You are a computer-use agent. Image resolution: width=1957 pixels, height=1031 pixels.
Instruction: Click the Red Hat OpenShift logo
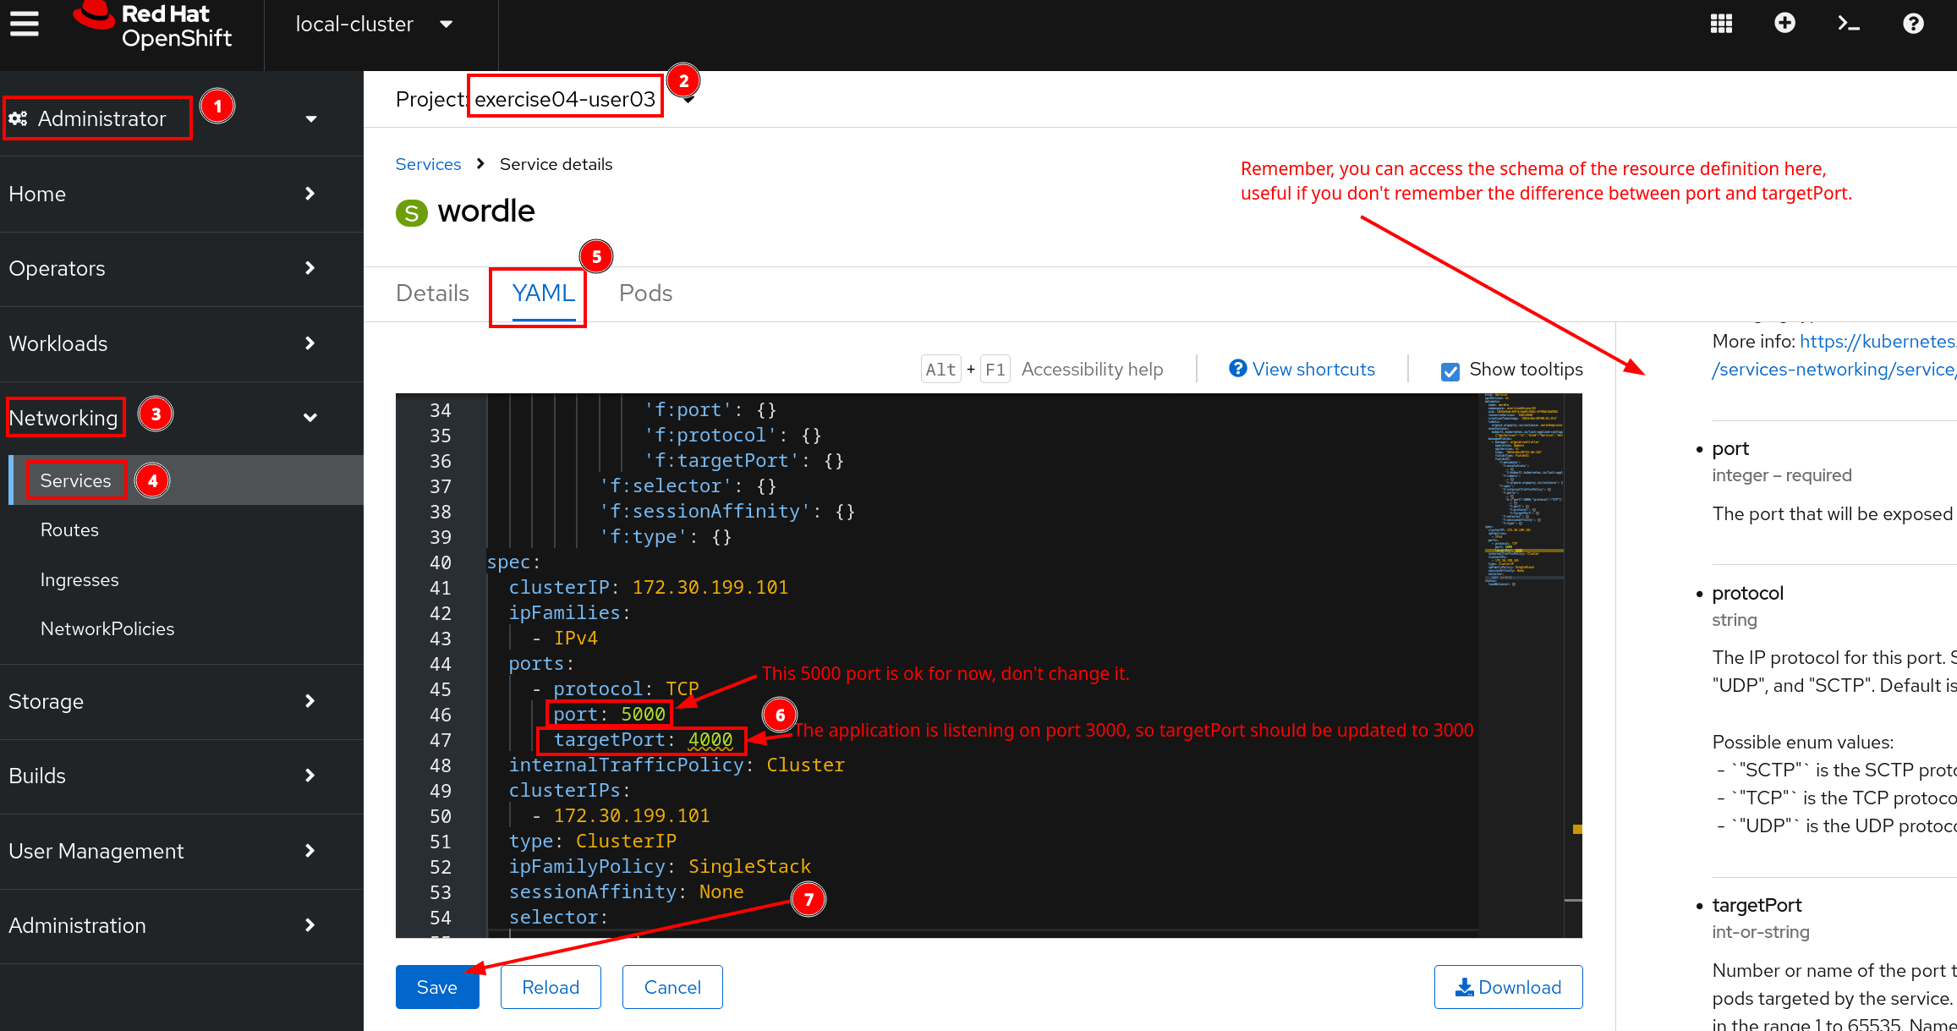point(154,25)
